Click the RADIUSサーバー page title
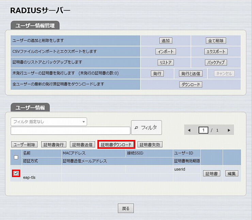Screen dimensions: 252x220 40,11
